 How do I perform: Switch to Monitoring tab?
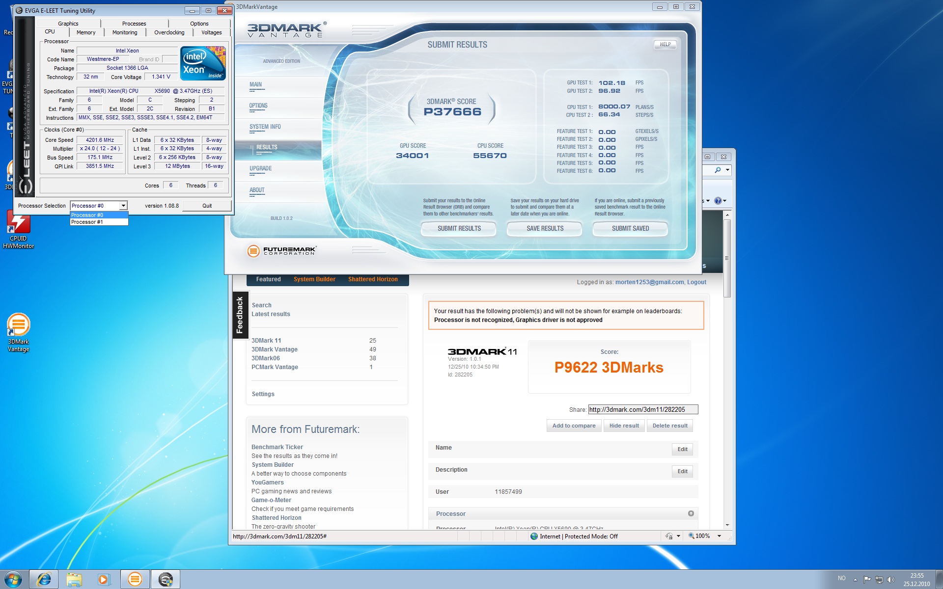click(x=125, y=32)
